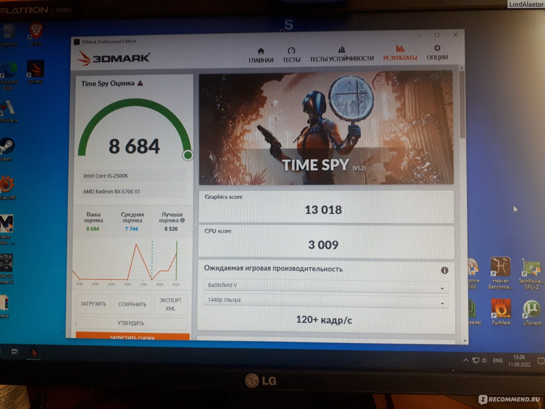The image size is (545, 409).
Task: Click the volume speaker tray icon
Action: (x=485, y=360)
